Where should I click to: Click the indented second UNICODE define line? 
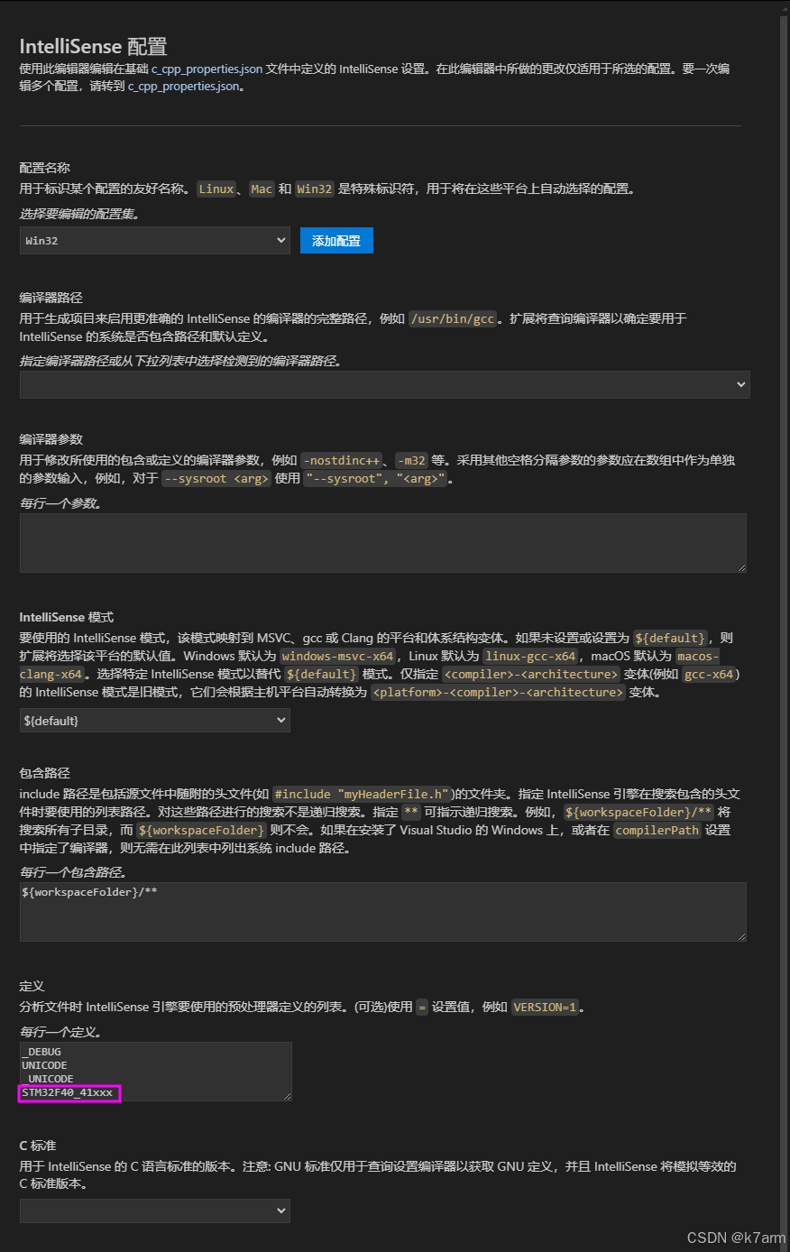51,1079
